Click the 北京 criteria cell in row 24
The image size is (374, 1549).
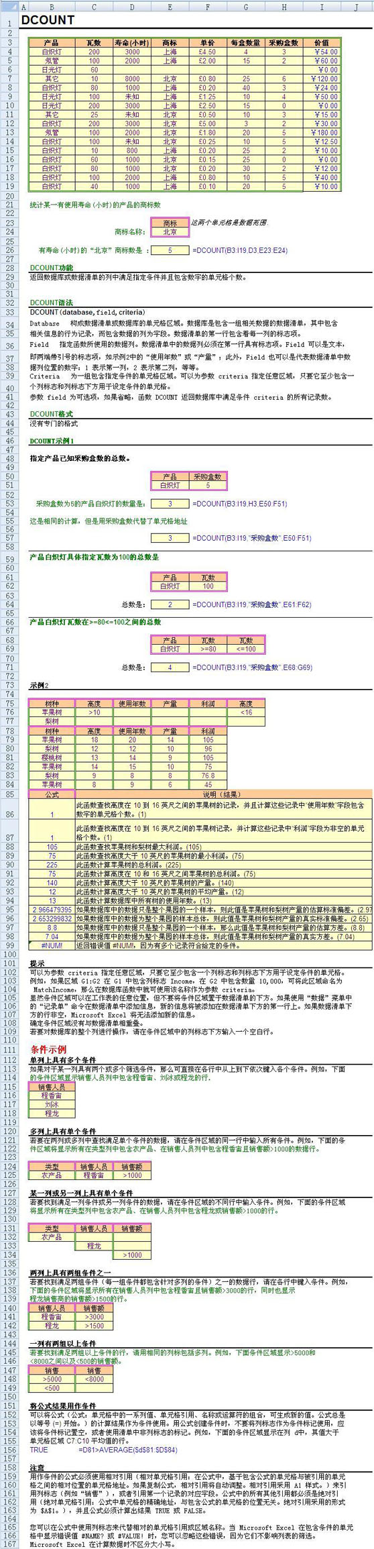[170, 232]
